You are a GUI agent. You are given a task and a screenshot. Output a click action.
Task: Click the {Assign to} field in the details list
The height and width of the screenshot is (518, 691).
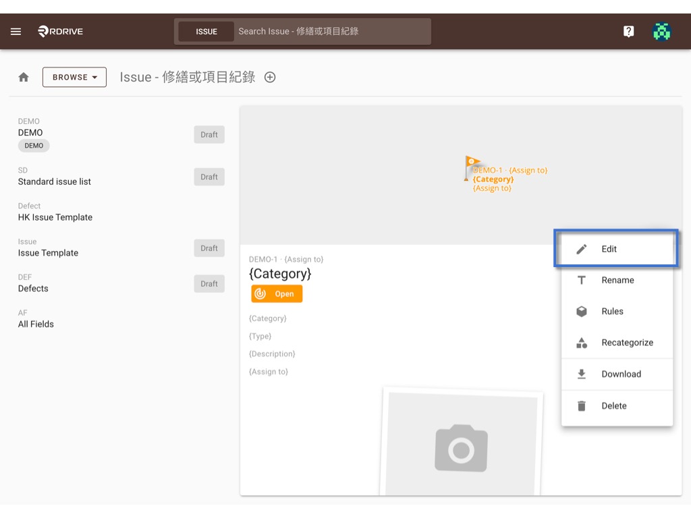click(269, 372)
